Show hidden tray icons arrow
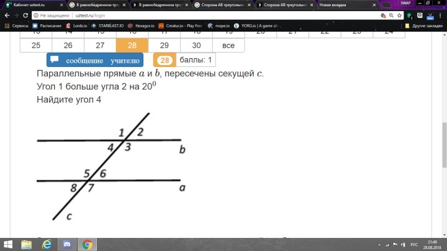447x251 pixels. click(379, 245)
